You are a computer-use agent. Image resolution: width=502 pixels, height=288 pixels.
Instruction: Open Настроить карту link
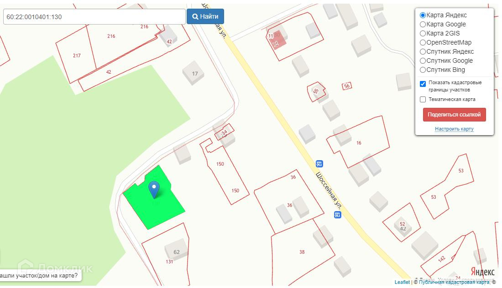pos(454,129)
